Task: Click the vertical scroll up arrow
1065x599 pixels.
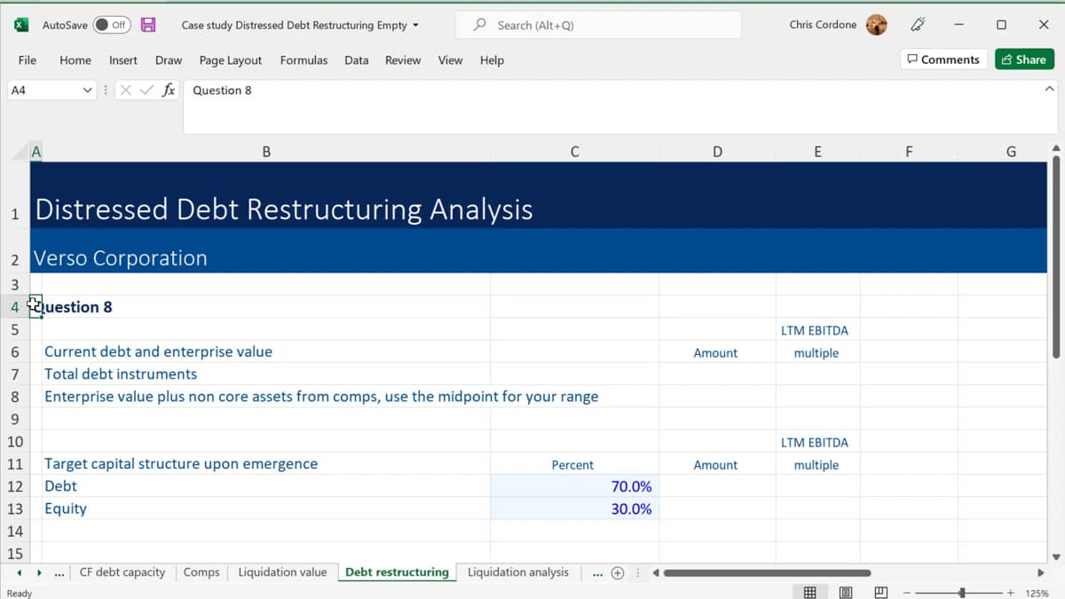Action: 1055,148
